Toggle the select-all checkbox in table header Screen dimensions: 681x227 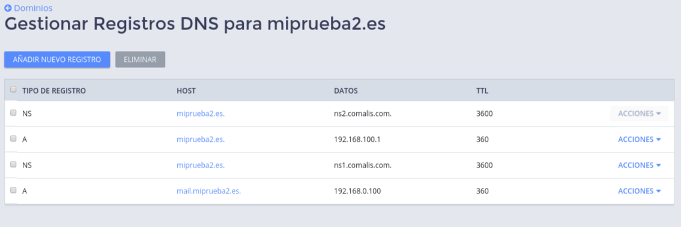click(x=13, y=89)
